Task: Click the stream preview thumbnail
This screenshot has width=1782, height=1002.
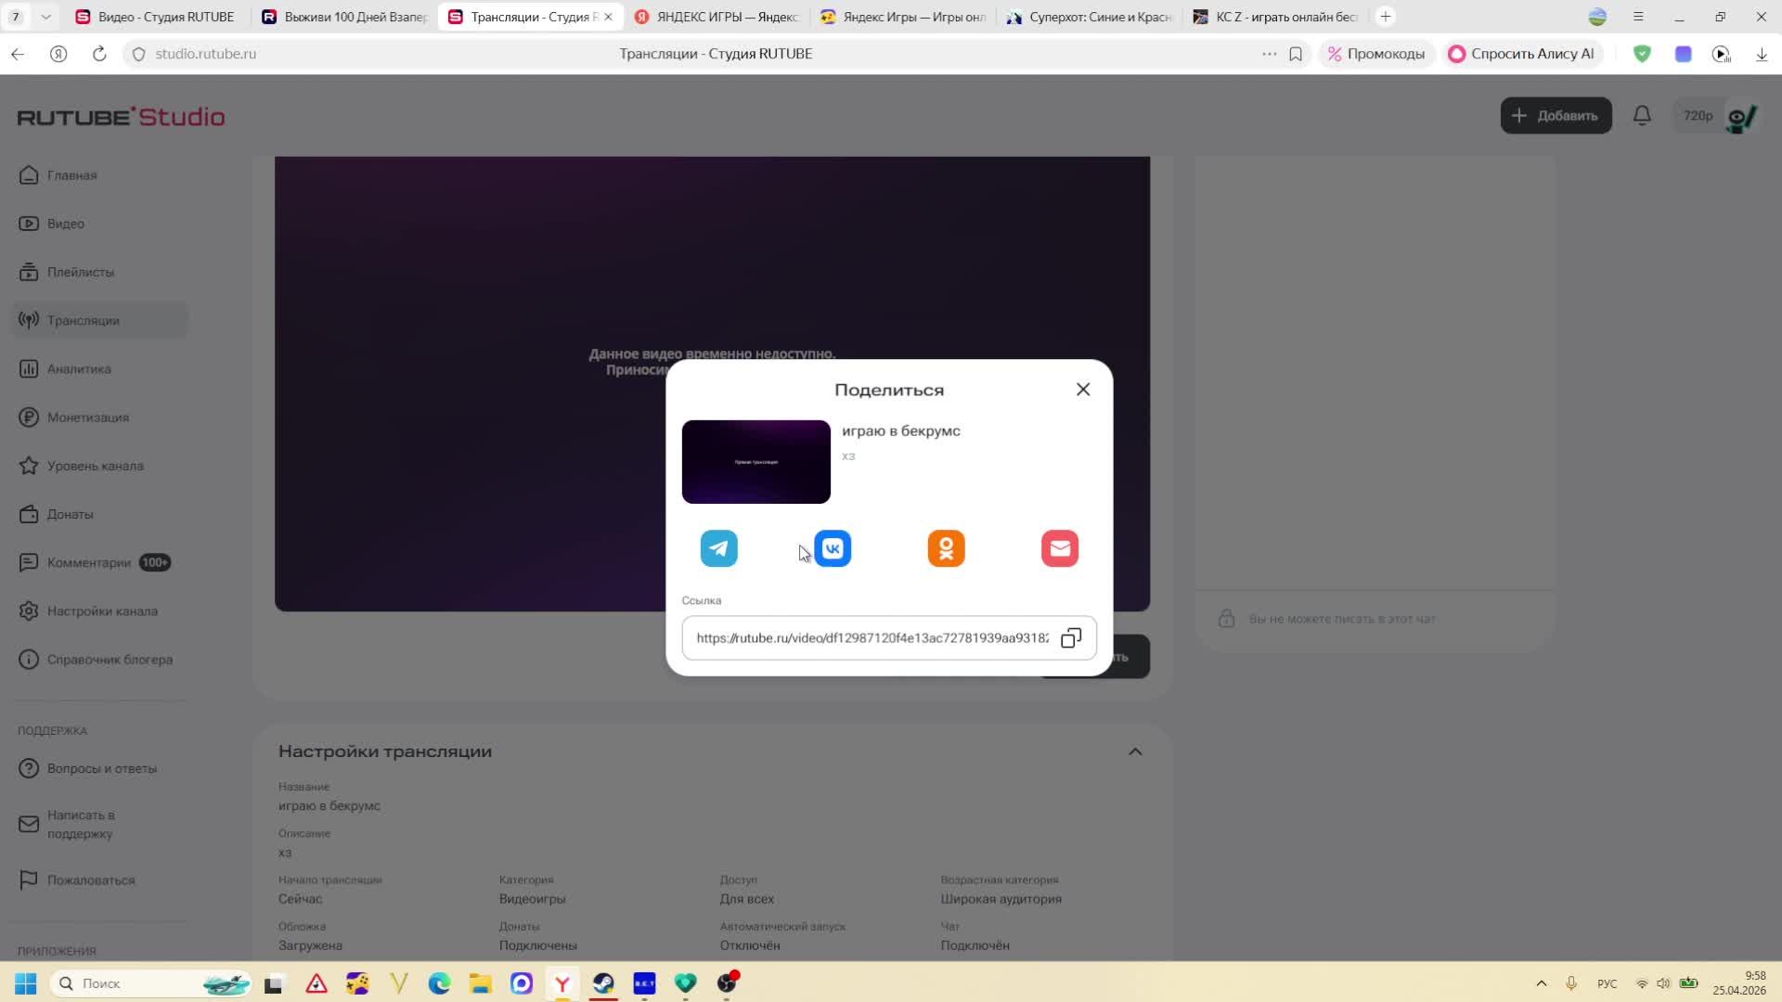Action: click(x=755, y=462)
